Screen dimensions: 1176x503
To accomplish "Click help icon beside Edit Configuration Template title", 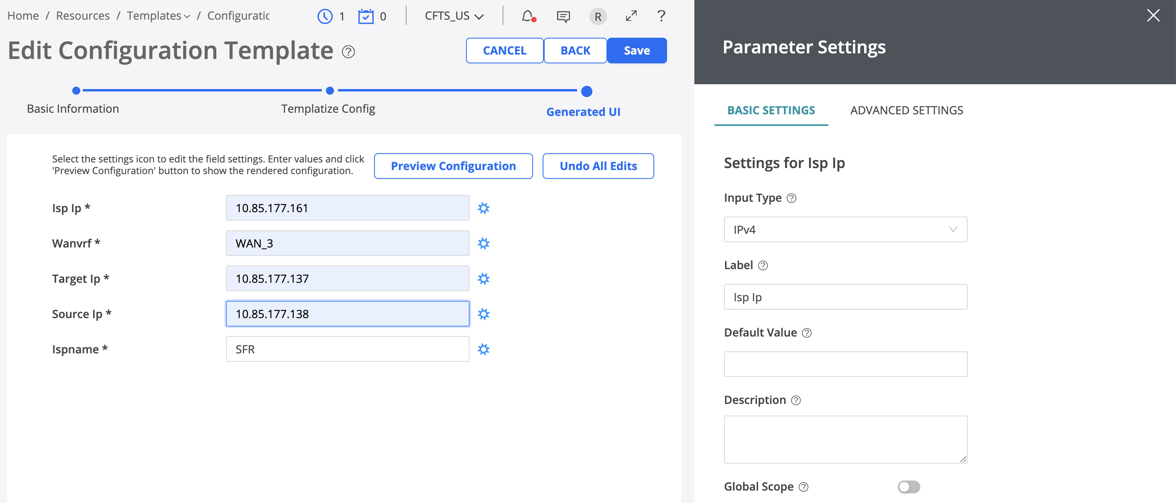I will (x=348, y=52).
